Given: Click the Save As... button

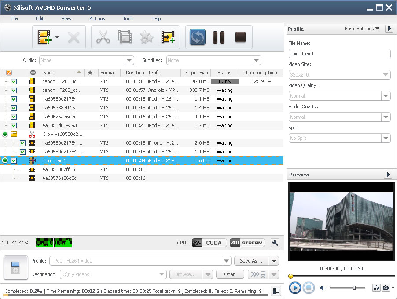Looking at the screenshot, I should point(251,261).
